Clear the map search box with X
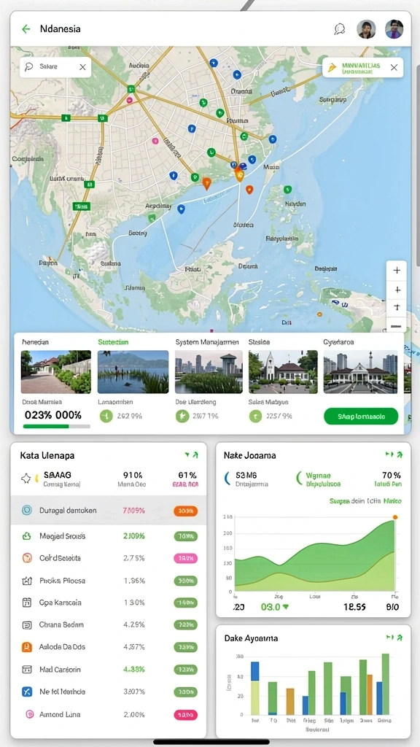 (x=82, y=67)
